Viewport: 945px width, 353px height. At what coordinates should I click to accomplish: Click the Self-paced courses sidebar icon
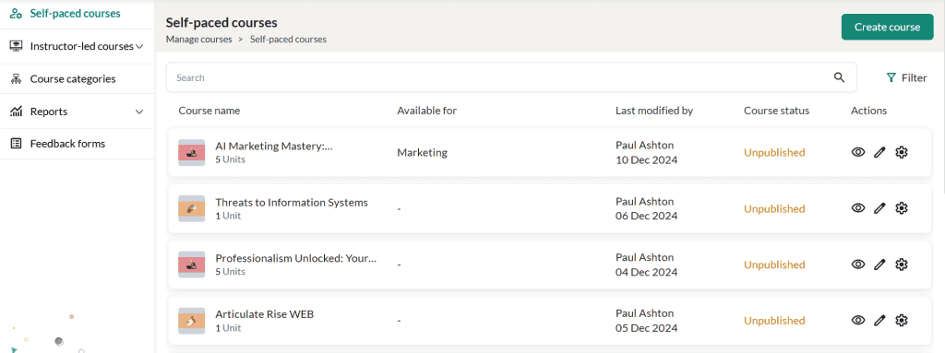(x=17, y=13)
